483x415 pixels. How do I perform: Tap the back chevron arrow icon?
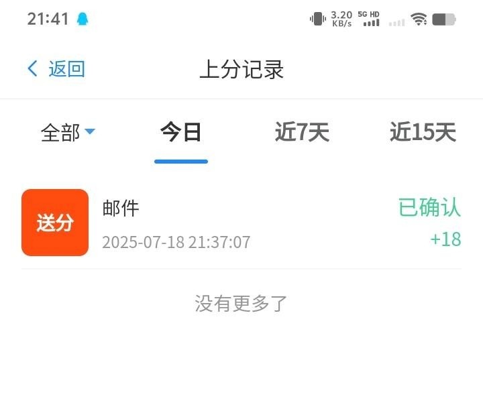[x=32, y=68]
